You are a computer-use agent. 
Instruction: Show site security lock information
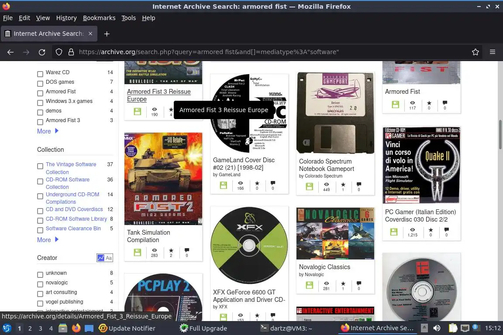(x=71, y=52)
